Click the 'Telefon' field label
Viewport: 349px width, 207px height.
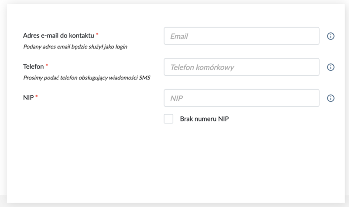tap(33, 66)
